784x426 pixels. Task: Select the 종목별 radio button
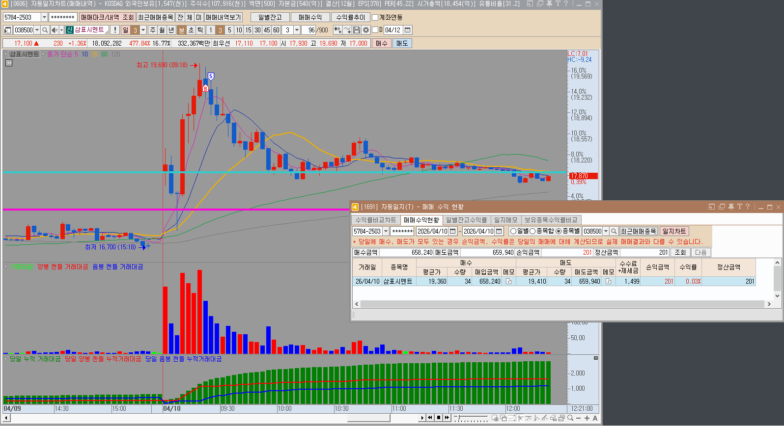tap(559, 231)
